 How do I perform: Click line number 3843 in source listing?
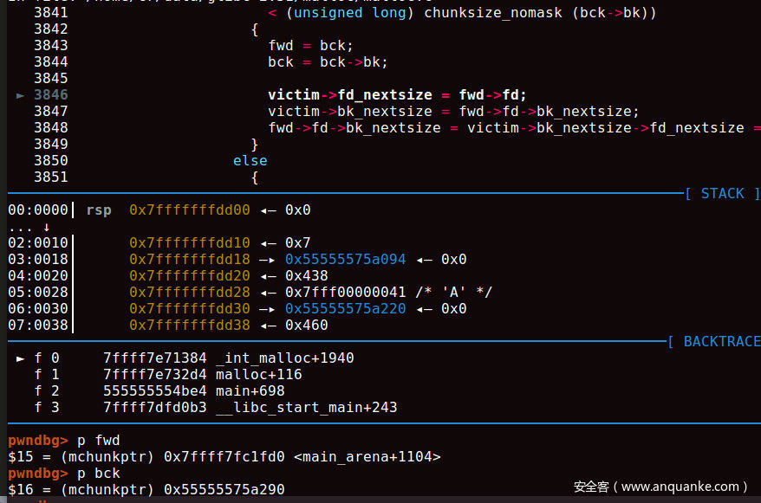[x=50, y=46]
